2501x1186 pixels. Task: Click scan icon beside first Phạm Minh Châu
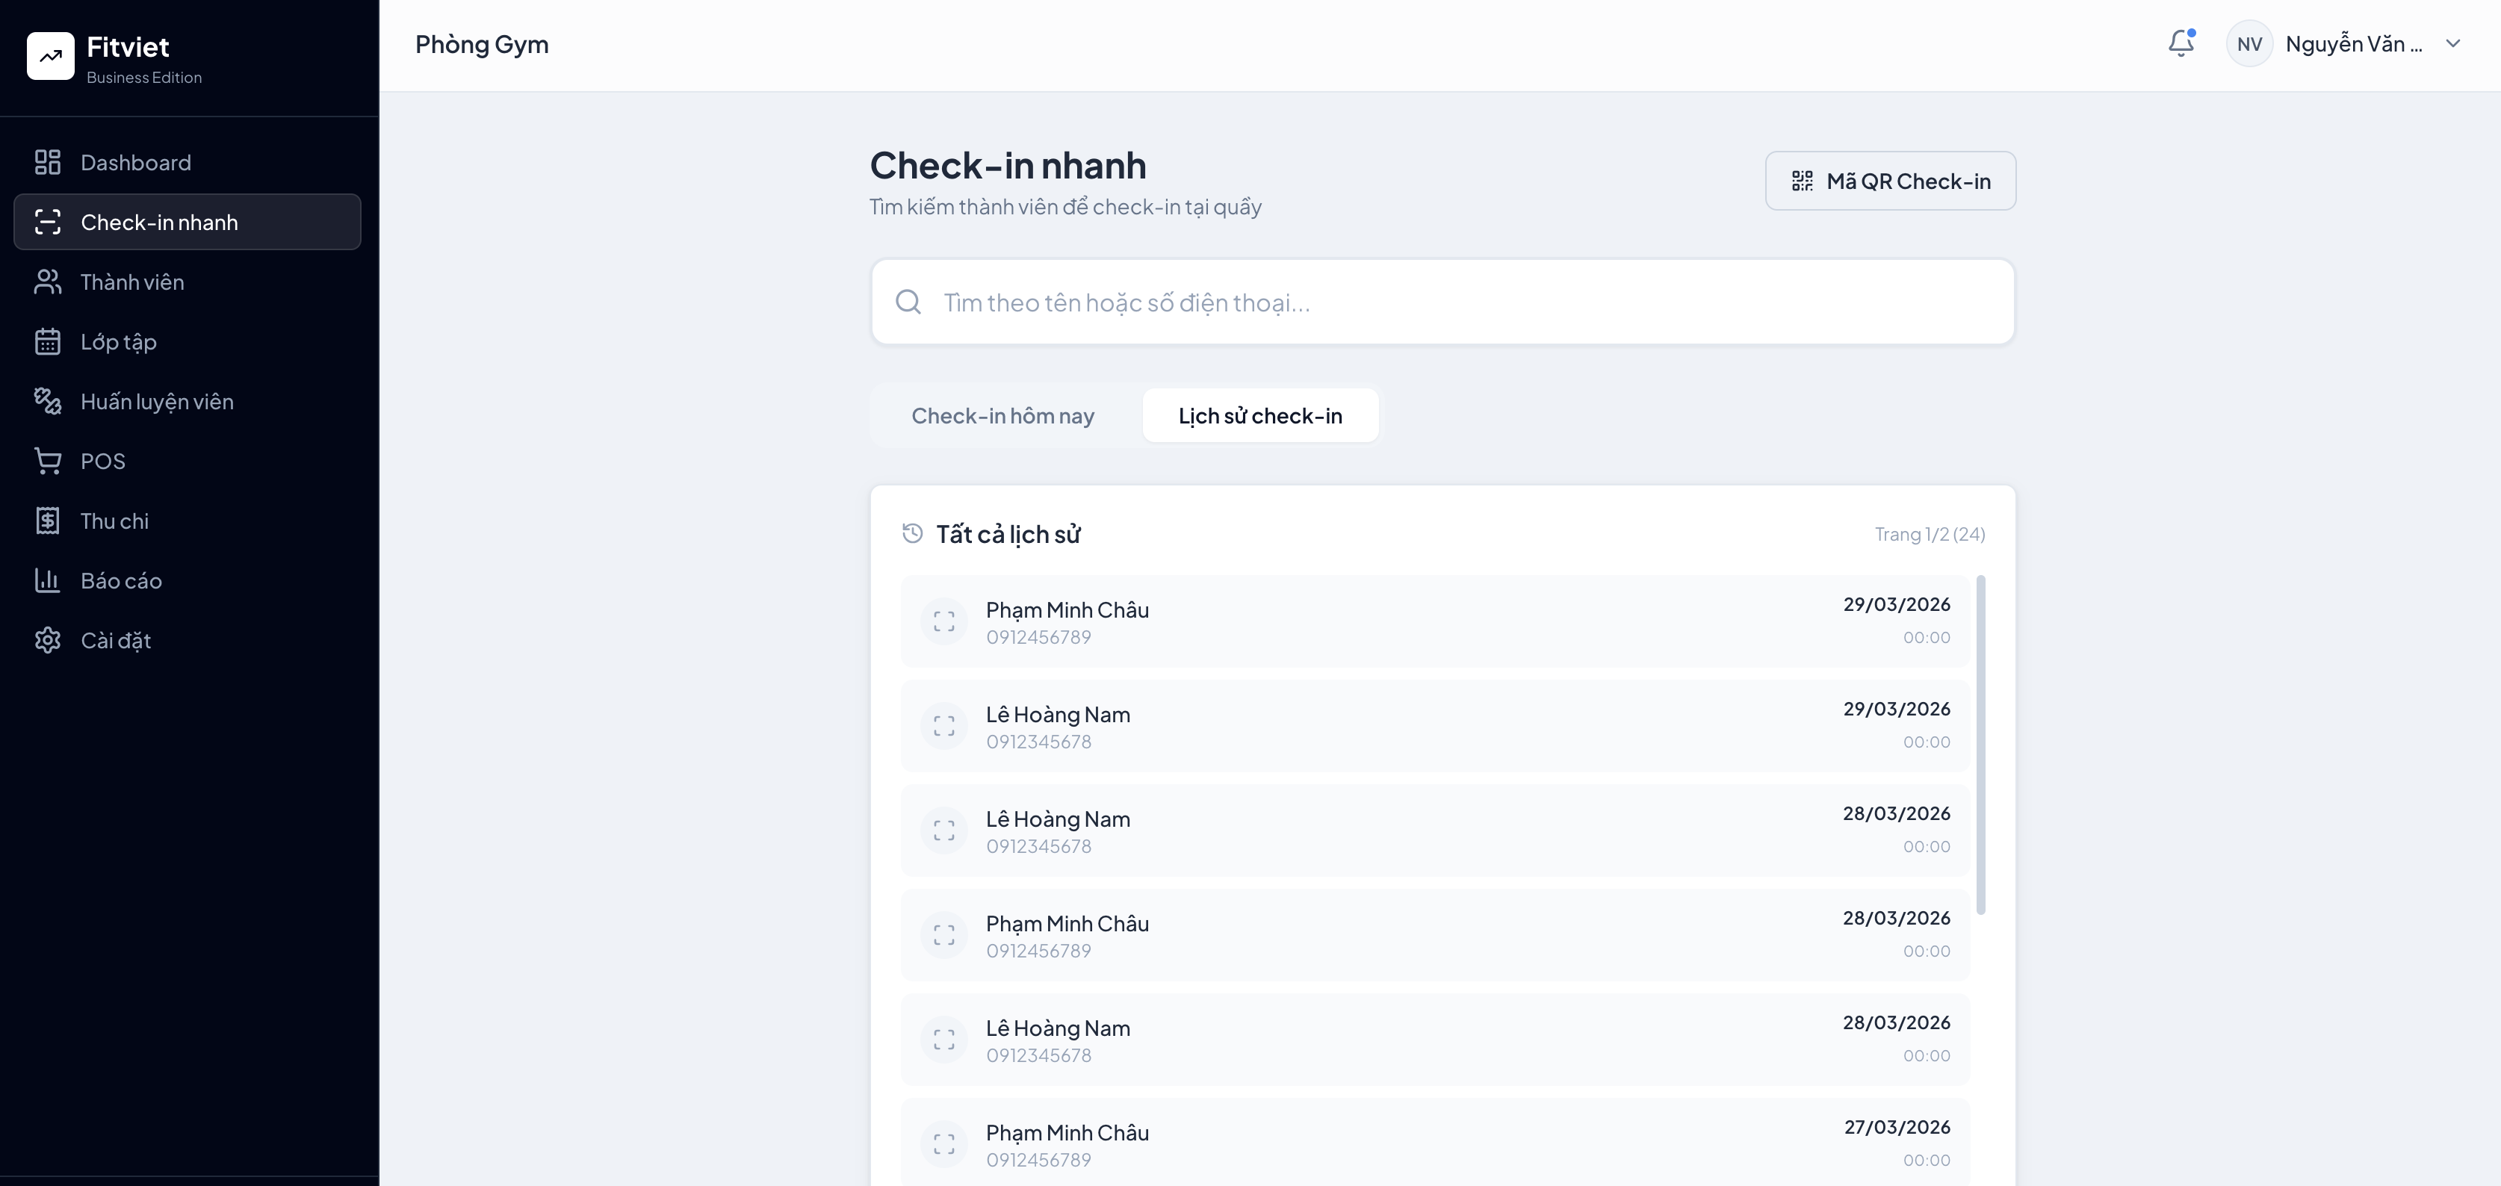(943, 622)
